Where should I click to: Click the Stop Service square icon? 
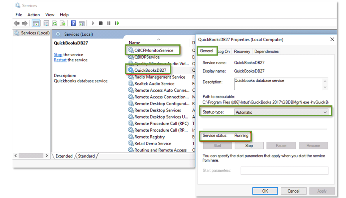[x=101, y=23]
